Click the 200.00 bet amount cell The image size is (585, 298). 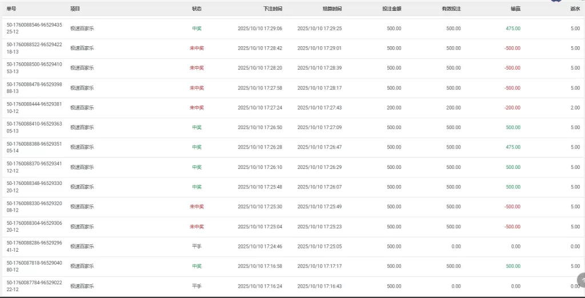(394, 108)
